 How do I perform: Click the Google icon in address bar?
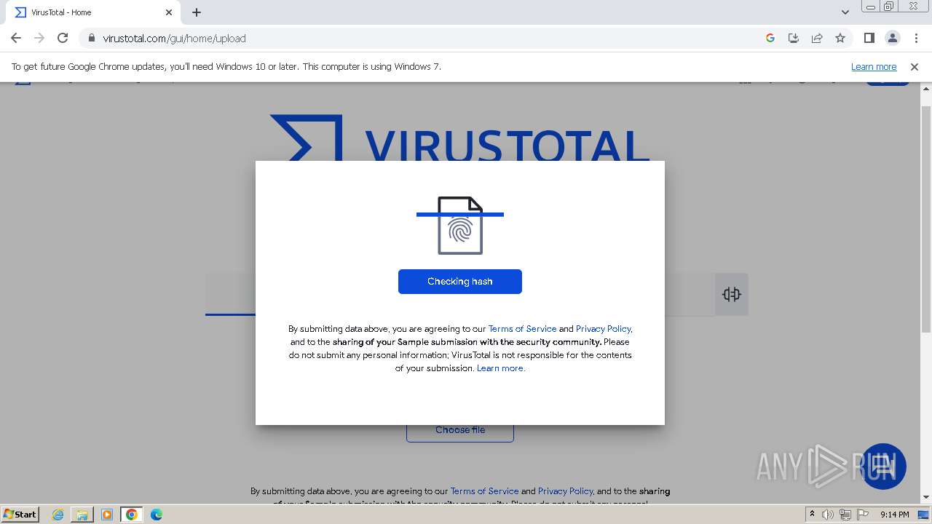tap(770, 39)
